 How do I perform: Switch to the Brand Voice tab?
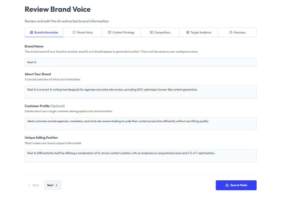click(x=82, y=32)
